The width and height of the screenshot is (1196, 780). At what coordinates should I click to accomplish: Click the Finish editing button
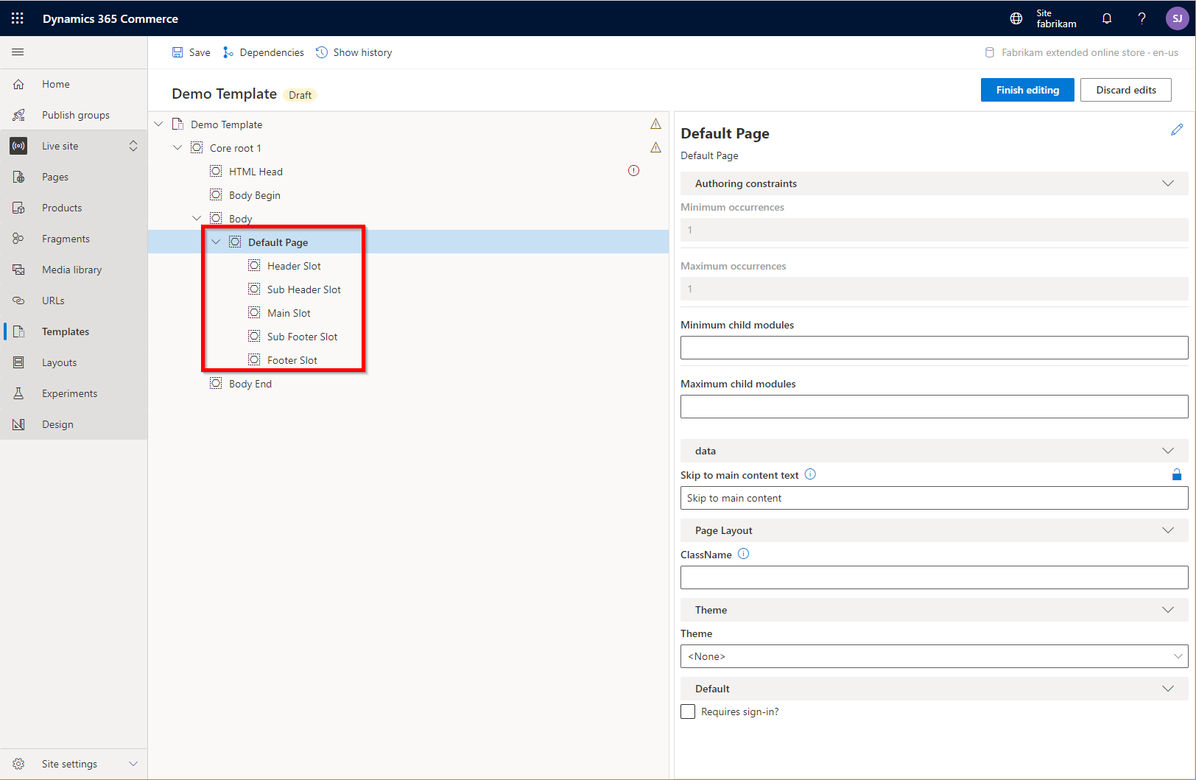(1027, 89)
